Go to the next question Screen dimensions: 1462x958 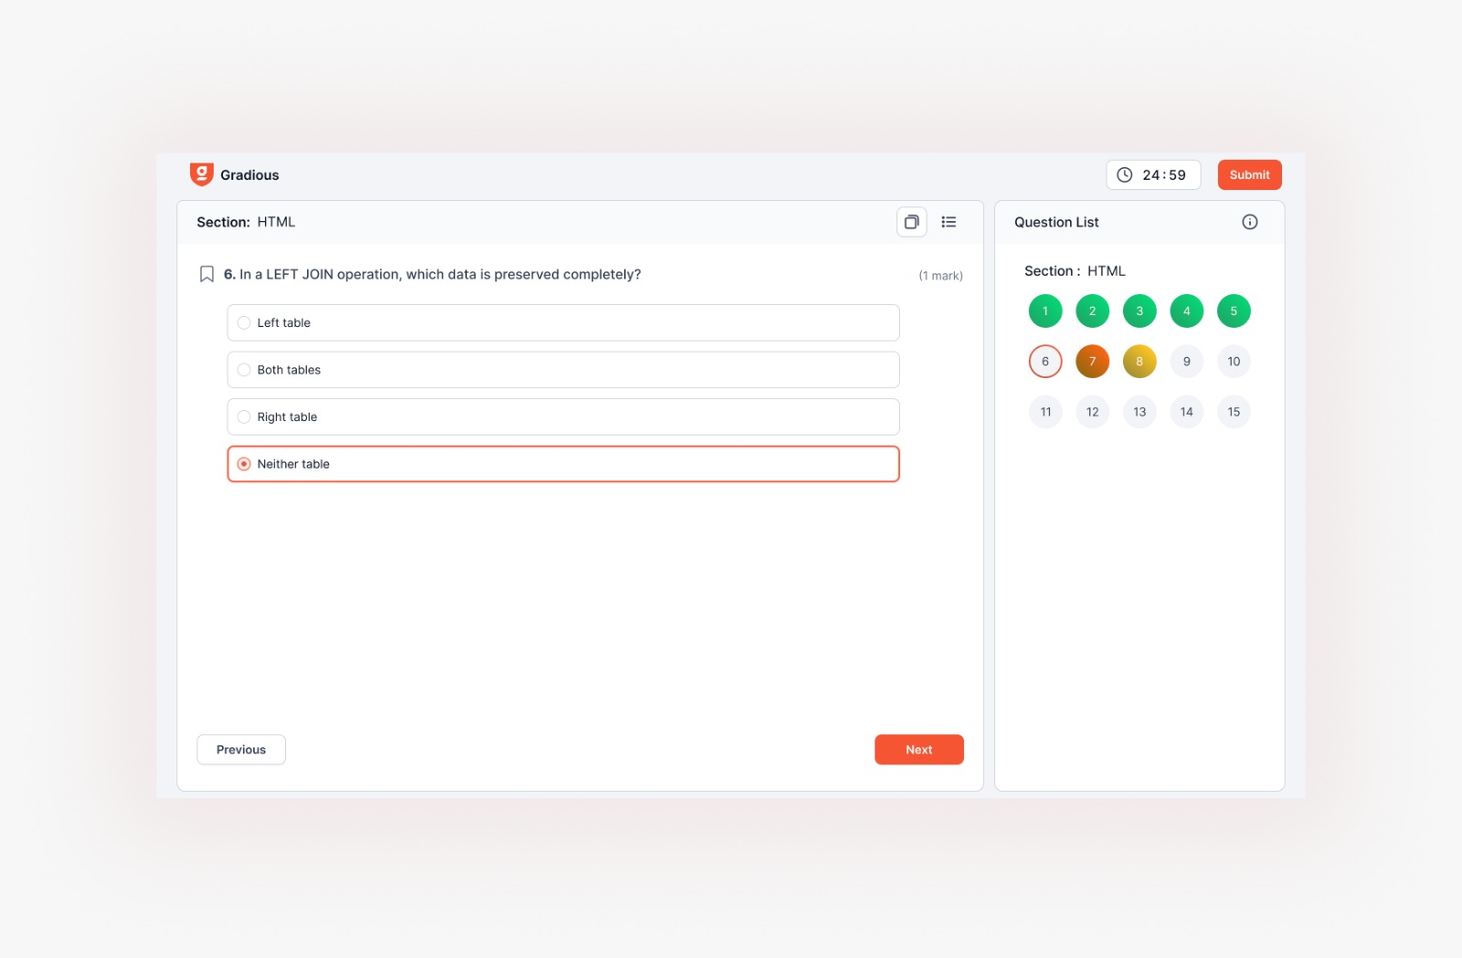pyautogui.click(x=918, y=750)
